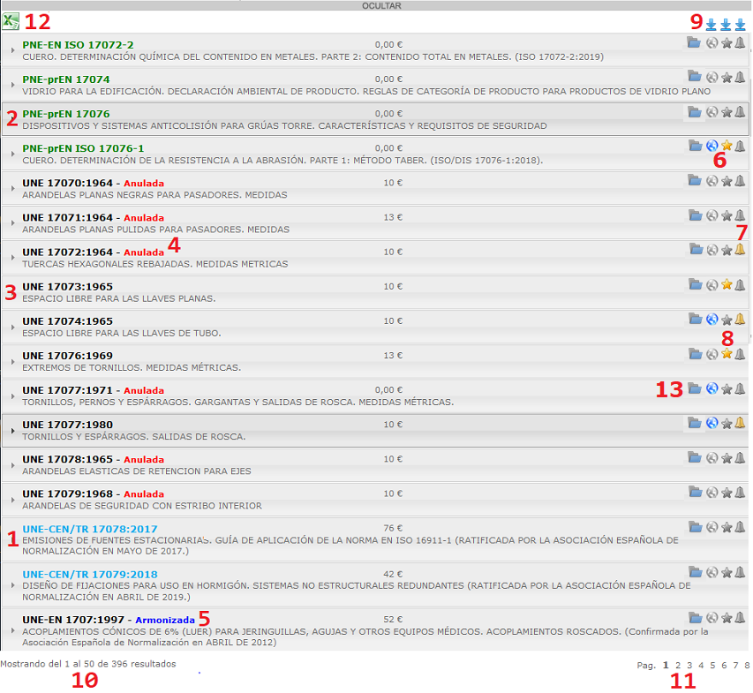Toggle alert bell for UNE 17077:1980
The image size is (753, 693).
click(740, 423)
